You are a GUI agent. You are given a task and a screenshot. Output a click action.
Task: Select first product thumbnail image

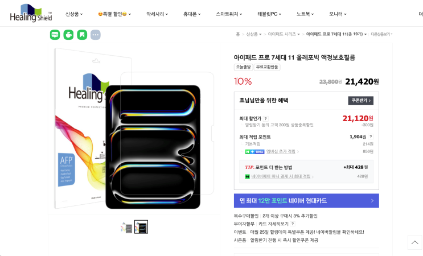pyautogui.click(x=126, y=227)
